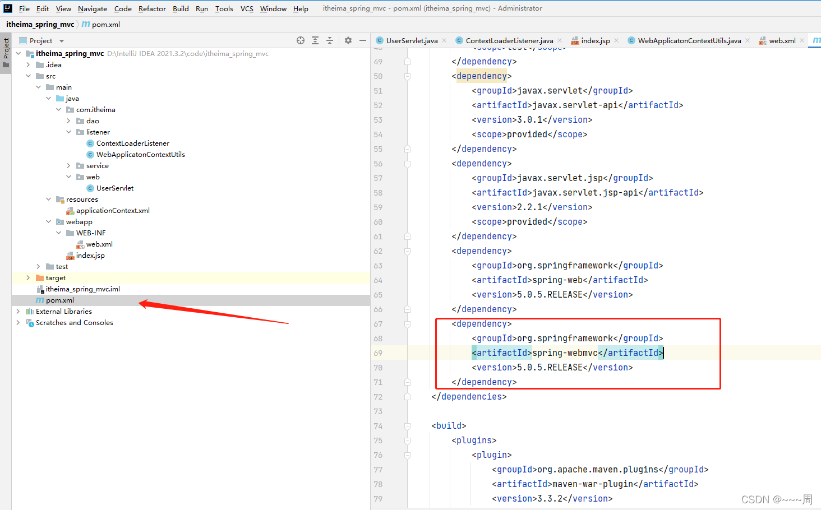The image size is (821, 510).
Task: Fold the build block at line 74
Action: [x=408, y=426]
